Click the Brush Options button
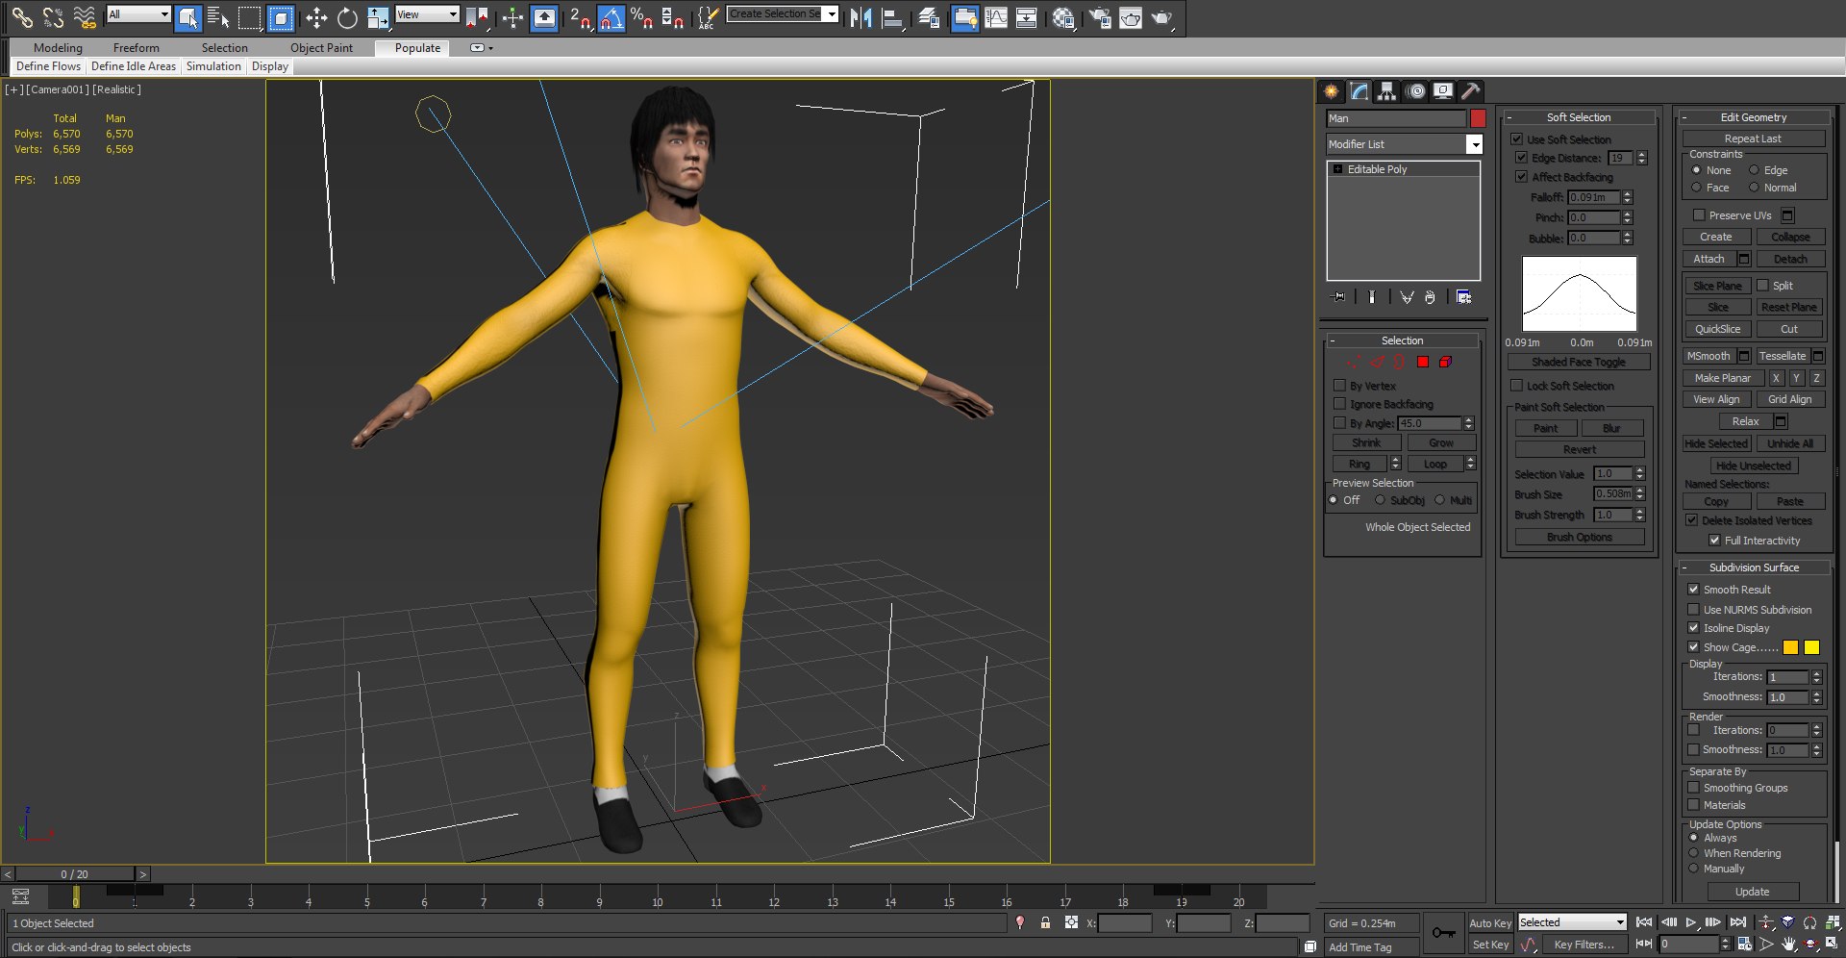 (x=1579, y=538)
